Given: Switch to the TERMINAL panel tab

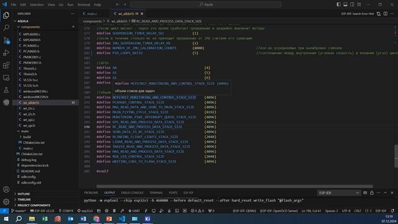Looking at the screenshot, I should click(x=156, y=193).
